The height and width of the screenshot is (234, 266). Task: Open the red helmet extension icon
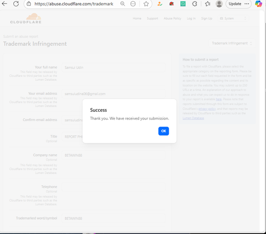click(x=171, y=4)
